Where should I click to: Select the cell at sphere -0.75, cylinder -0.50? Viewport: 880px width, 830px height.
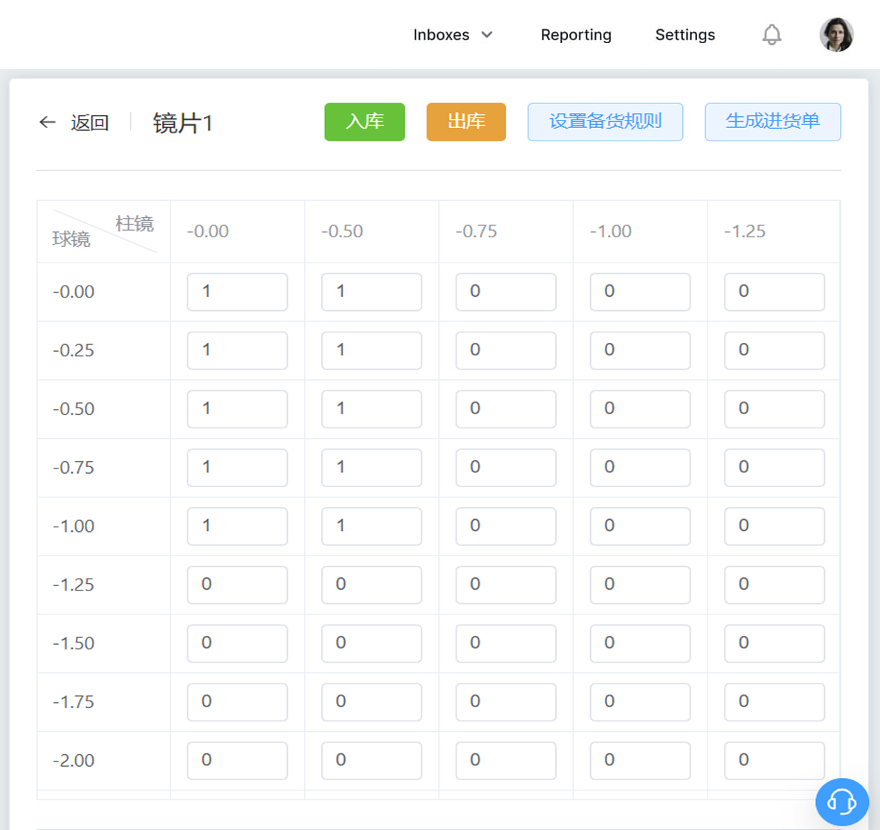tap(371, 468)
